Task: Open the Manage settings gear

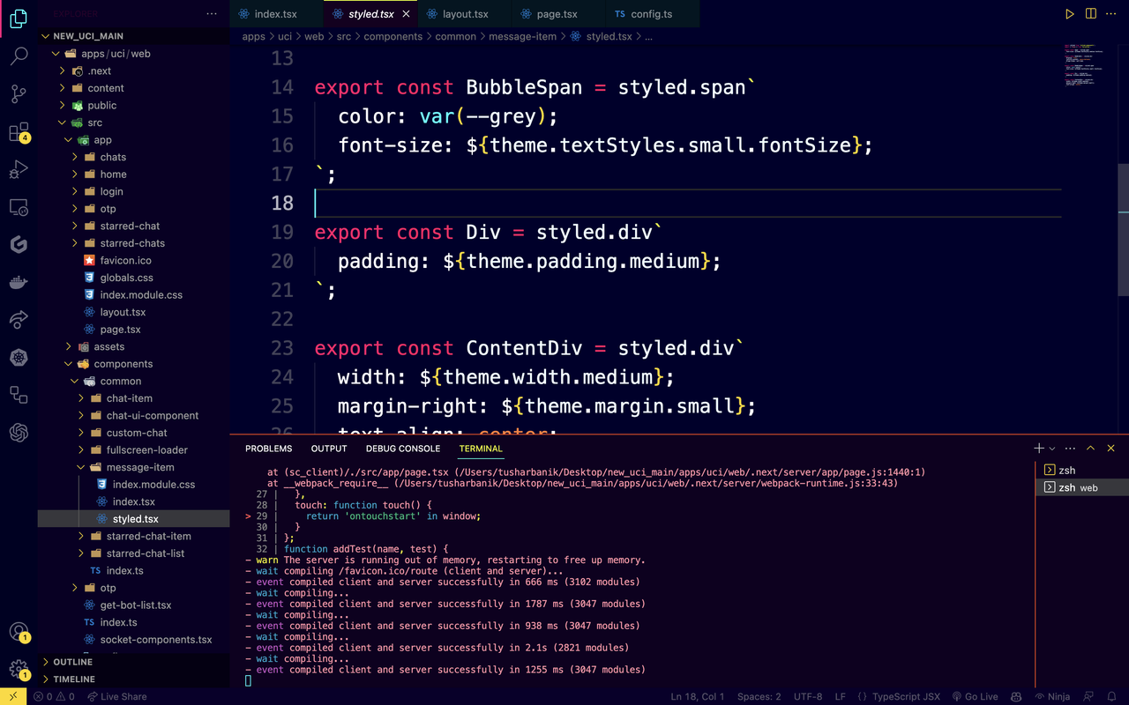Action: pos(19,670)
